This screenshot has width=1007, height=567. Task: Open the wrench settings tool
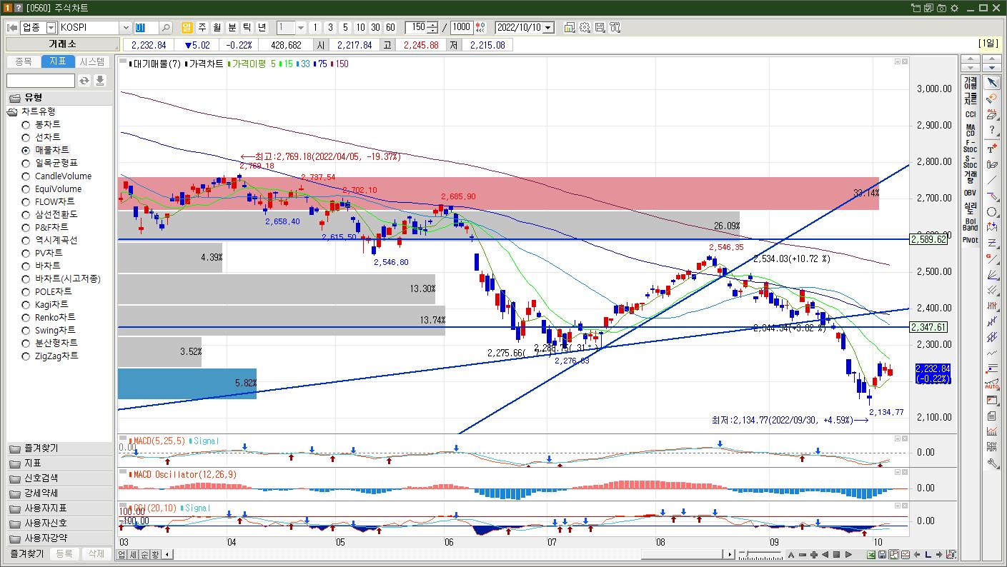click(992, 463)
